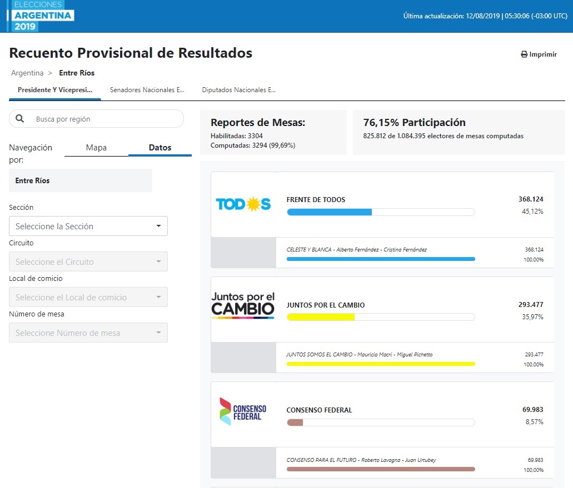Click the bold 368.124 vote count
573x488 pixels.
click(x=531, y=199)
